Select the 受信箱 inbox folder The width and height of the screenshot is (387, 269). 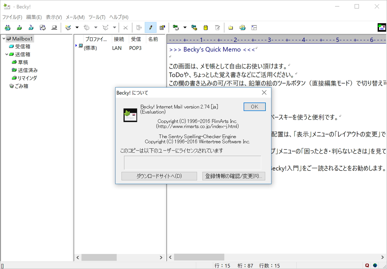click(x=23, y=46)
